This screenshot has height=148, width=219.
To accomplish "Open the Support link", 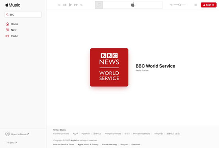I will click(124, 144).
